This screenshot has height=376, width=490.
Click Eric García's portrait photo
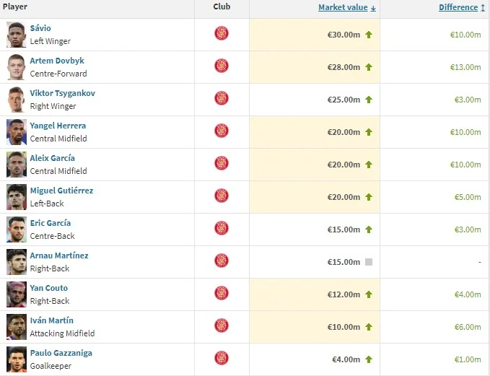[x=17, y=229]
